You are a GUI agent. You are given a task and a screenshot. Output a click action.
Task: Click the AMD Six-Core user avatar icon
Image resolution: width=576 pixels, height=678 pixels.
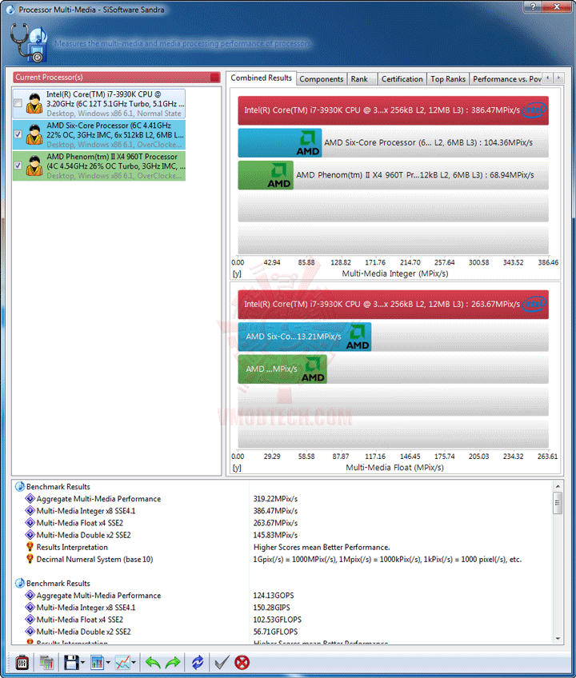(34, 134)
